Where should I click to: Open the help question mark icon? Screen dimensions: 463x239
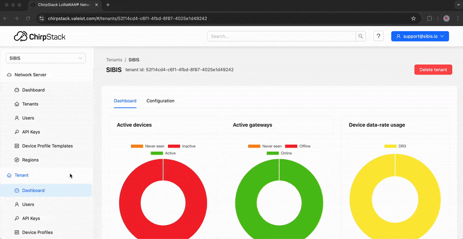379,36
